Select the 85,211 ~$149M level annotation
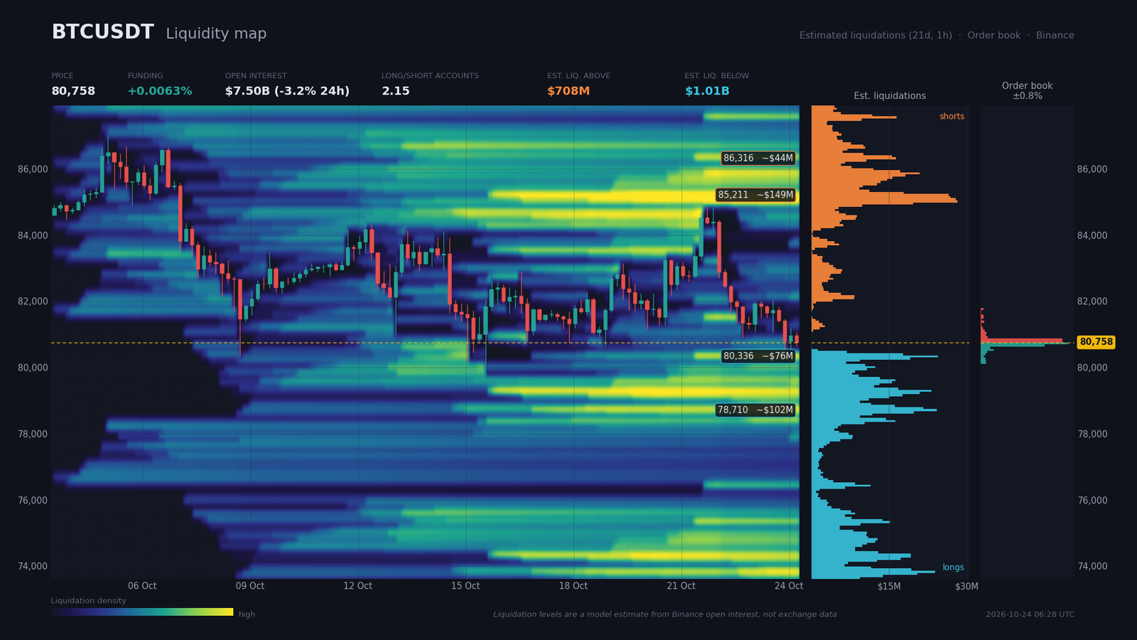Image resolution: width=1137 pixels, height=640 pixels. pyautogui.click(x=755, y=195)
